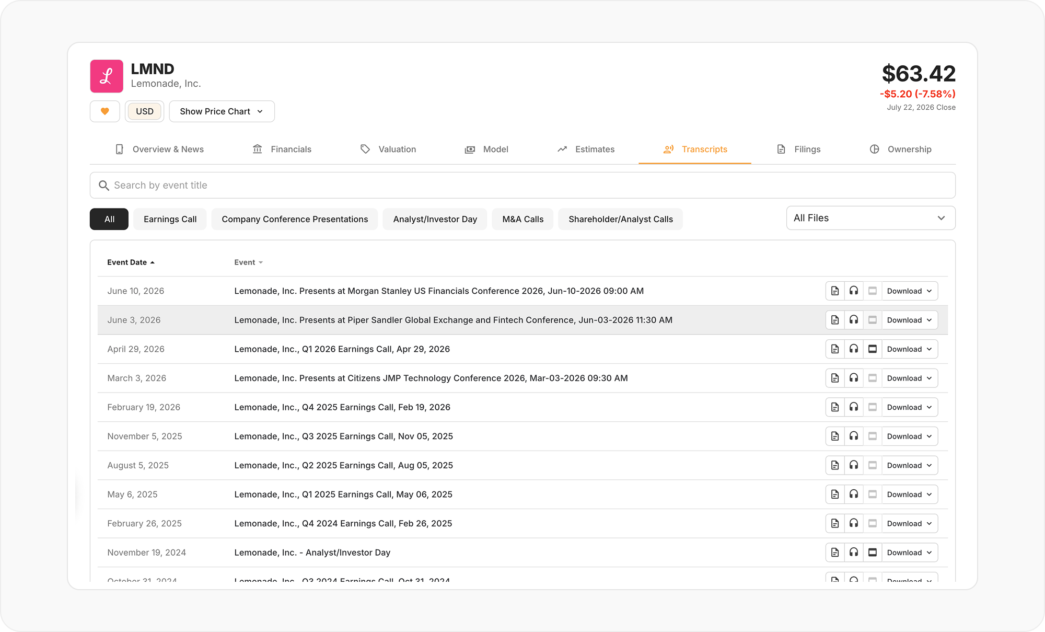The width and height of the screenshot is (1045, 632).
Task: Sort by Event column header
Action: [249, 262]
